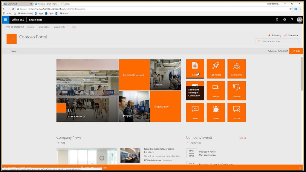Image resolution: width=306 pixels, height=172 pixels.
Task: Open the Projects hero tile
Action: (134, 106)
